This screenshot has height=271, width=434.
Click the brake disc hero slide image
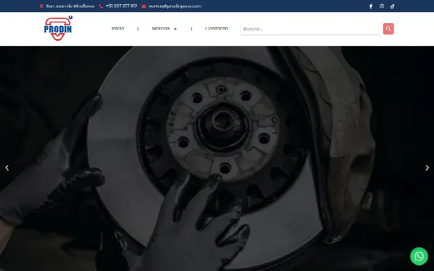click(x=217, y=159)
